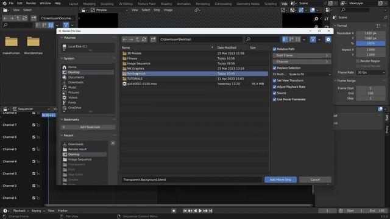Click path field C:\Users\user\Desktop
This screenshot has height=219, width=390.
coord(200,40)
